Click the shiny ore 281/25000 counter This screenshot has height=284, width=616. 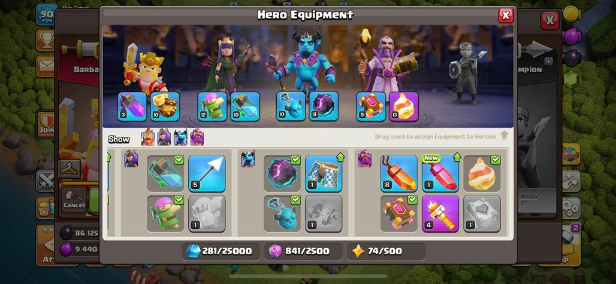pyautogui.click(x=221, y=252)
